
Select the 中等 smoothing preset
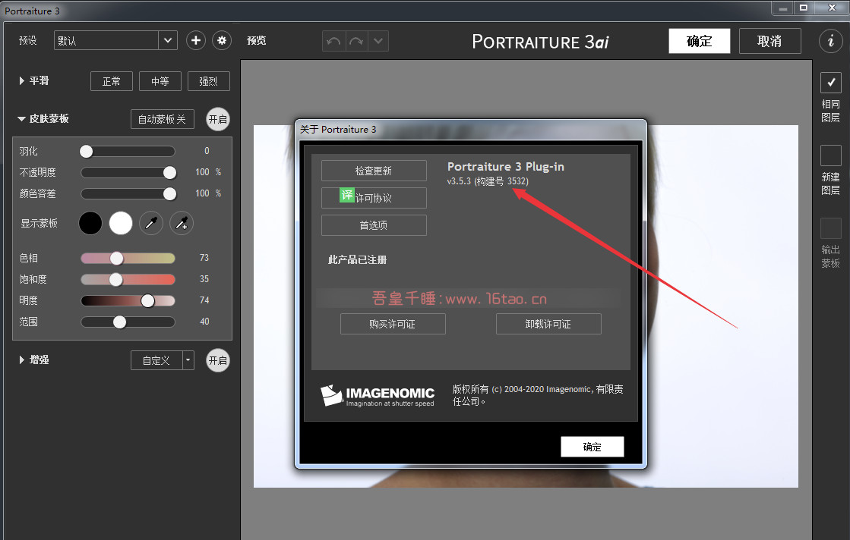tap(160, 81)
